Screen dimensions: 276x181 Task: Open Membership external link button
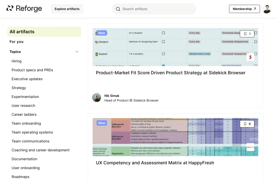click(244, 9)
